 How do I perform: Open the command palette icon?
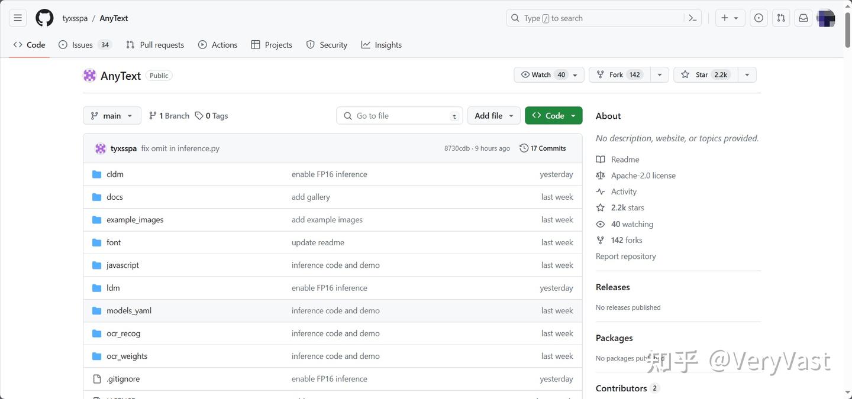(x=692, y=18)
